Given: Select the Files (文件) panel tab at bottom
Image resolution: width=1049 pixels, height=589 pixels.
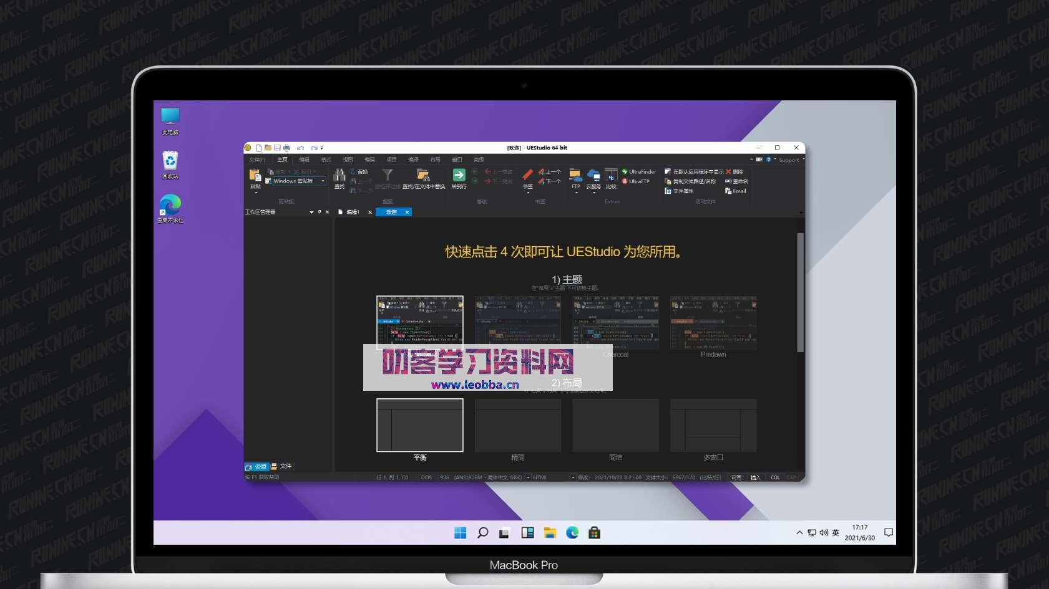Looking at the screenshot, I should (281, 467).
